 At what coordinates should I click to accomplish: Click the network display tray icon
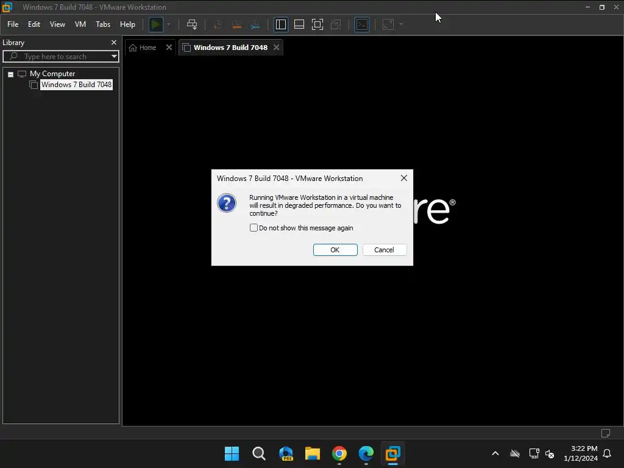(534, 453)
